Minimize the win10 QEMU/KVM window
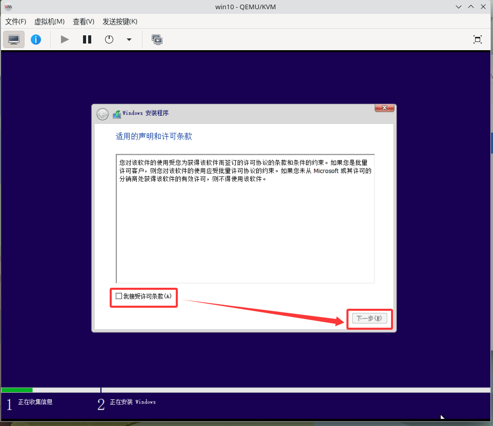 459,7
